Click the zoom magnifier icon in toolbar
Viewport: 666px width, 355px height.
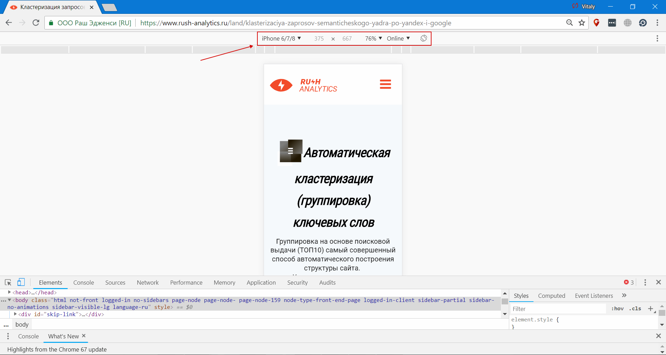tap(570, 23)
